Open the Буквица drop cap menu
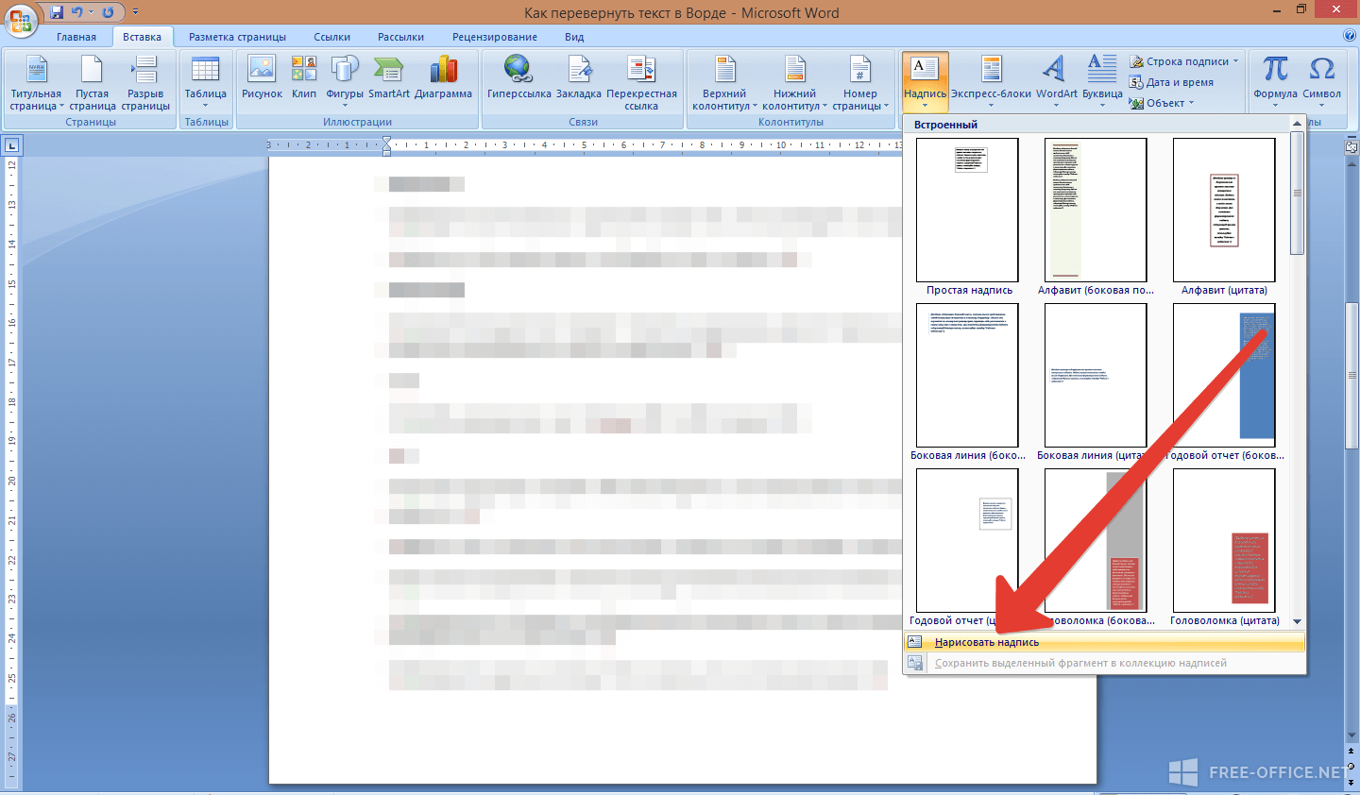 [x=1102, y=80]
